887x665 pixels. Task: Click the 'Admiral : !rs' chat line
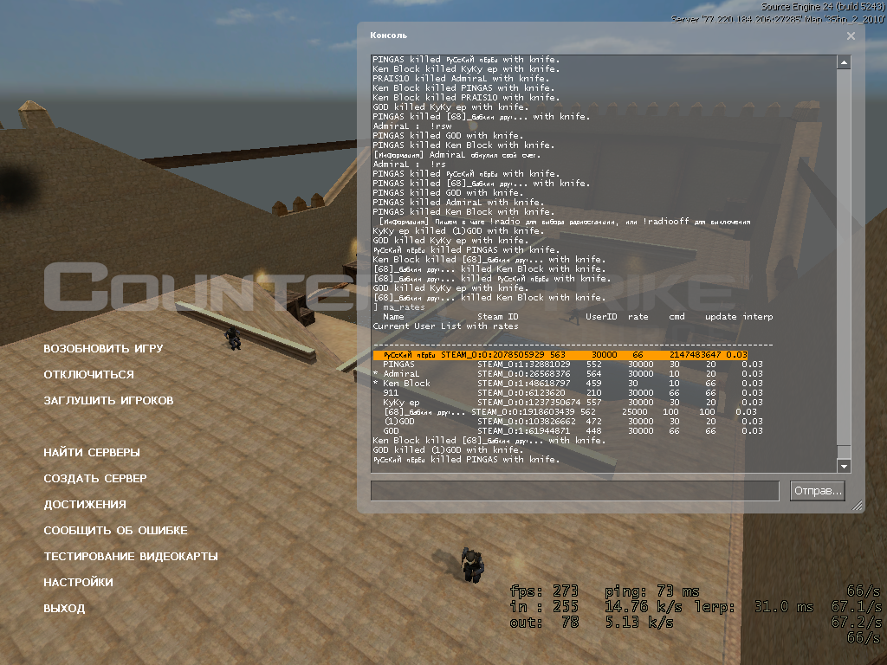[410, 164]
